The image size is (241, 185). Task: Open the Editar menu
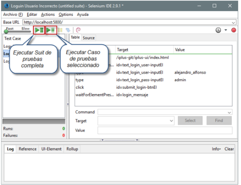32,14
